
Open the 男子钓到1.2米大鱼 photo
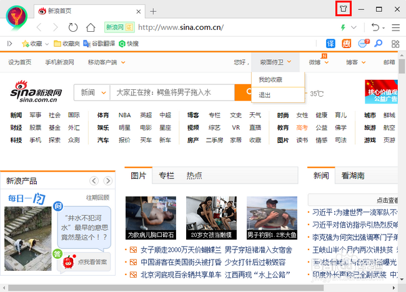point(272,218)
